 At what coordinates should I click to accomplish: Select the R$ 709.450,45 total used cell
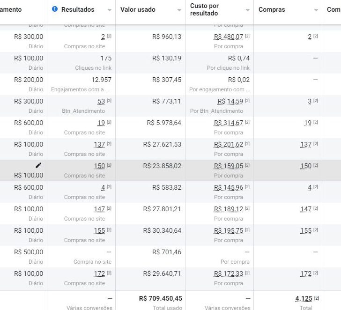click(x=160, y=298)
